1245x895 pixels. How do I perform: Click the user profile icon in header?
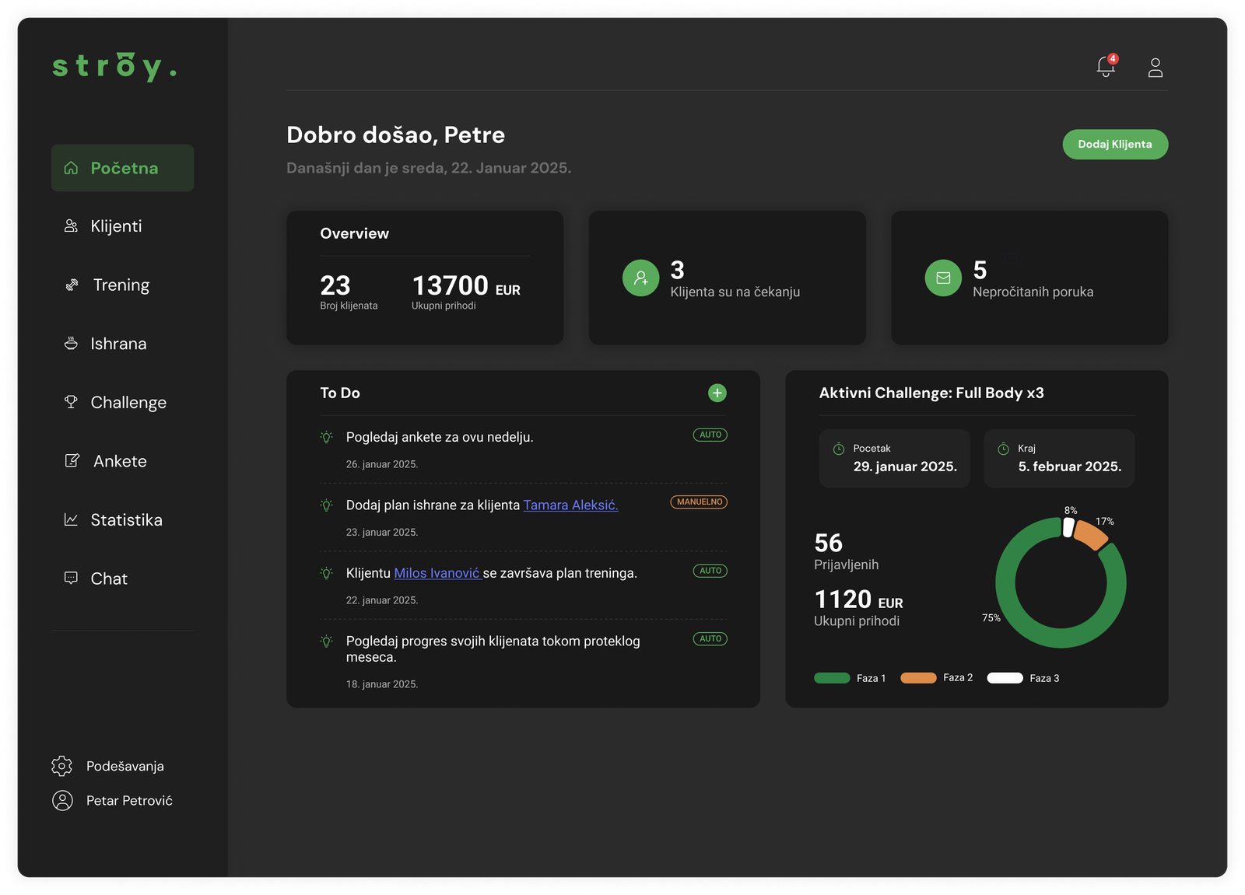(x=1156, y=68)
